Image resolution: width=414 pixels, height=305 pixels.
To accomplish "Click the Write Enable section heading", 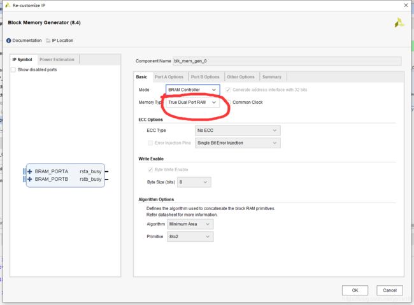I will coord(151,159).
